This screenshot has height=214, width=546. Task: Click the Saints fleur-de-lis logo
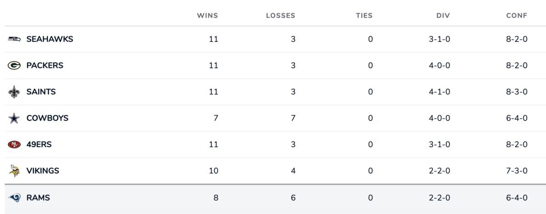pos(14,92)
